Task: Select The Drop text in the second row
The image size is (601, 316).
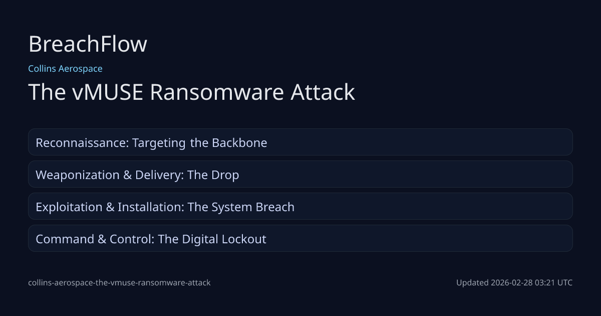Action: coord(213,175)
